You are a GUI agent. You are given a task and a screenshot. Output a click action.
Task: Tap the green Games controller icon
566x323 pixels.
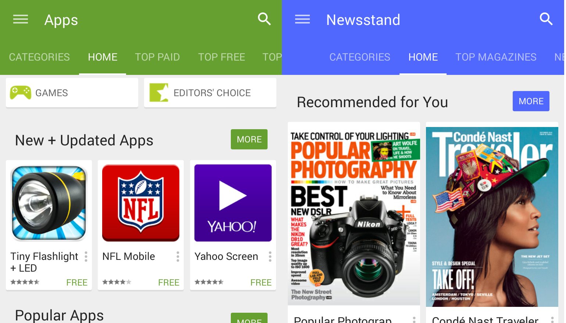(21, 92)
